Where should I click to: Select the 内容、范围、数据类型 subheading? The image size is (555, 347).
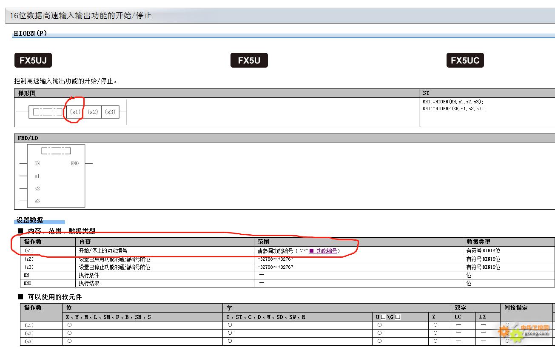coord(62,231)
